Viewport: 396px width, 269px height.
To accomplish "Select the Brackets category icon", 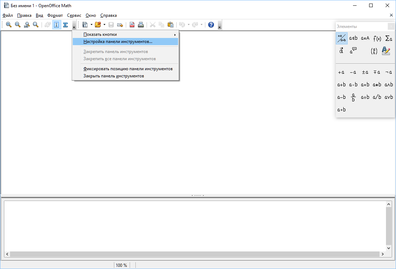I will (x=374, y=51).
